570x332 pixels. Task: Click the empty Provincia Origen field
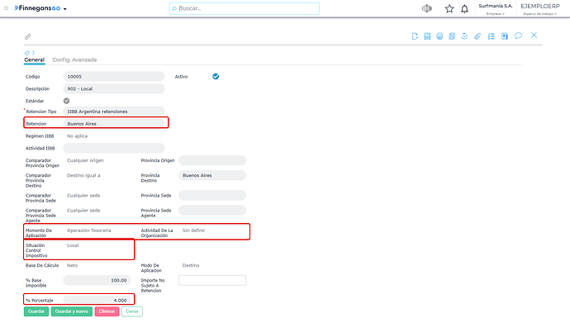click(x=212, y=160)
